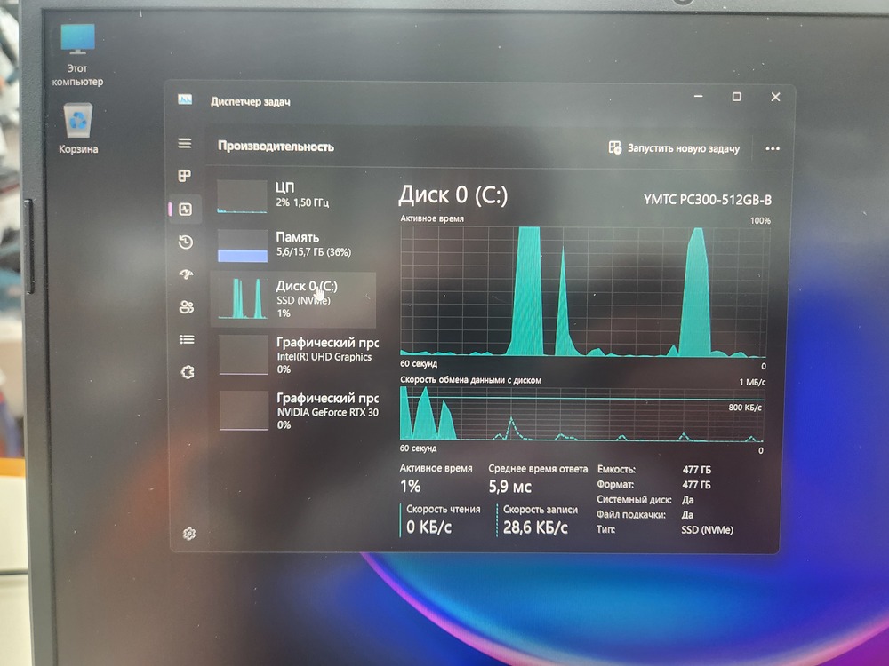889x666 pixels.
Task: Select the Intel UHD Graphics entry
Action: tap(293, 354)
